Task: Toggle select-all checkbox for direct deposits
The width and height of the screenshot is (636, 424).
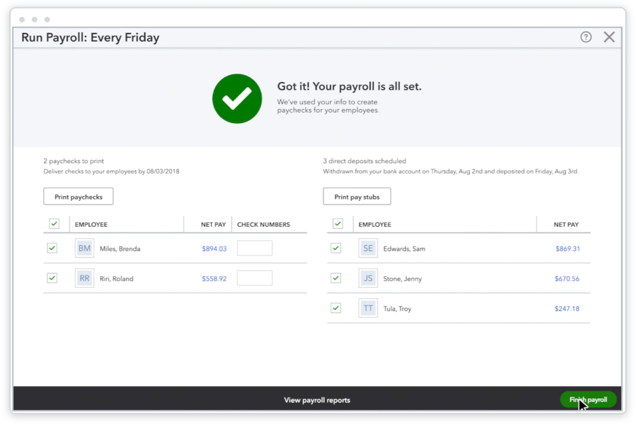Action: click(x=338, y=224)
